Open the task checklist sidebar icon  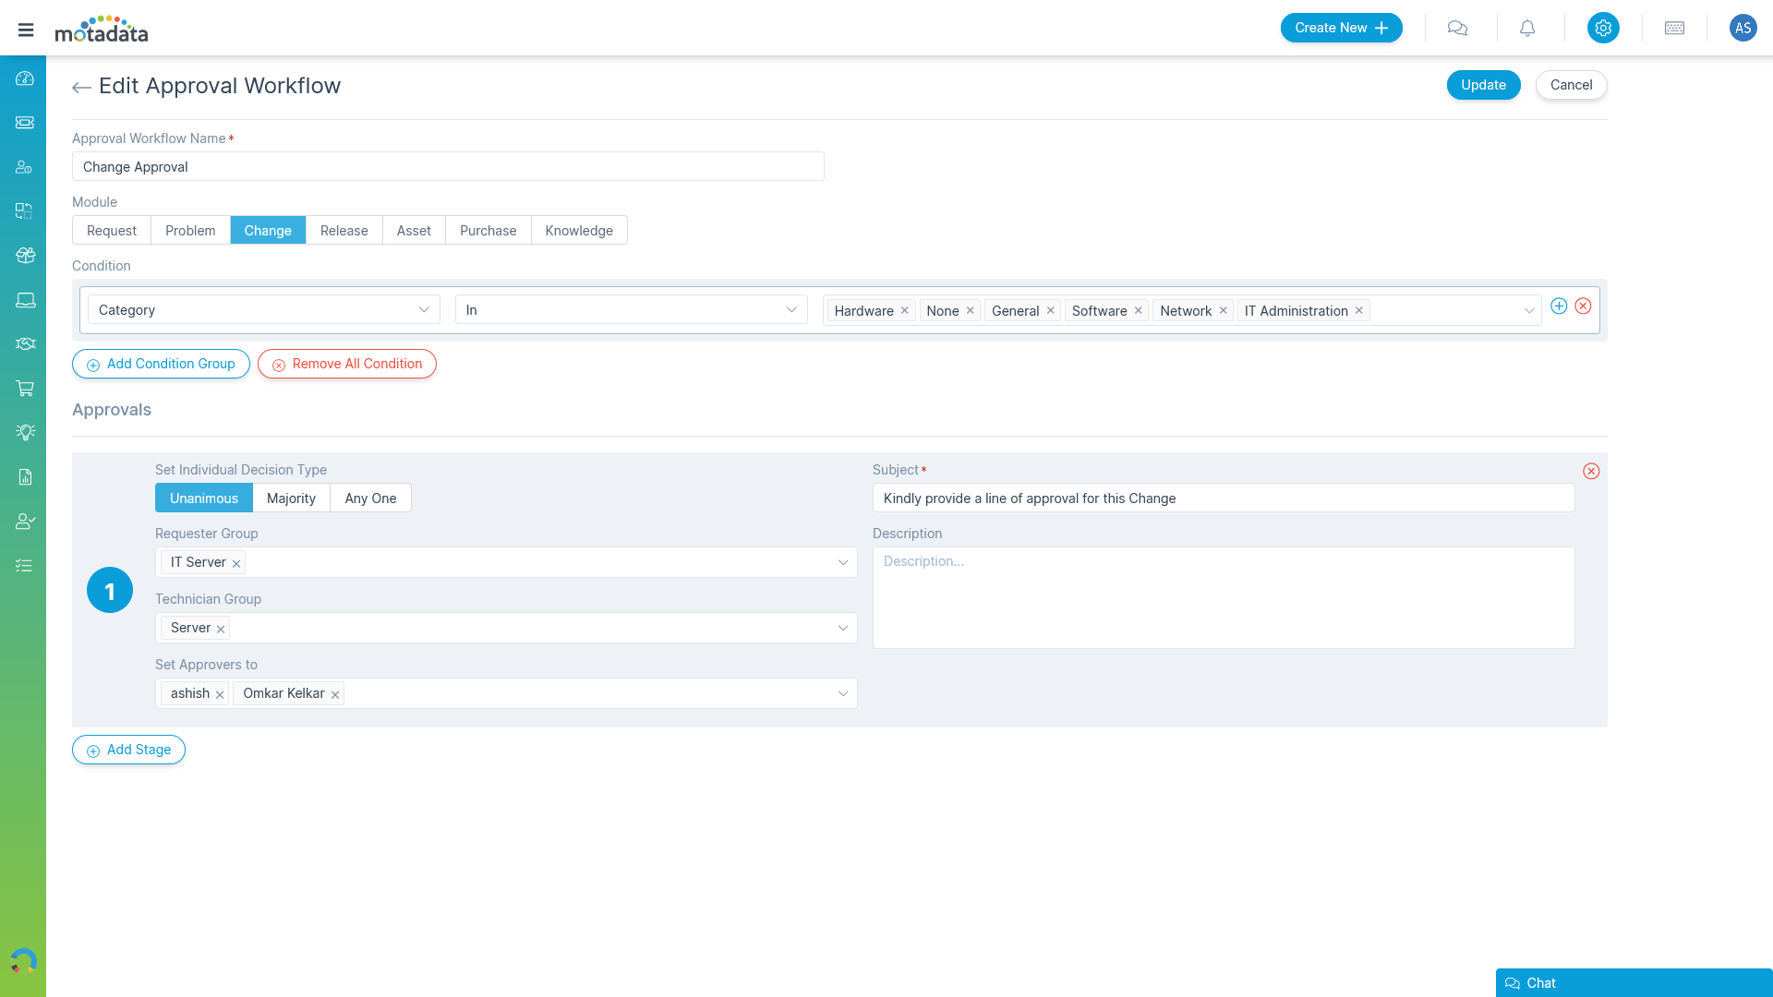point(25,565)
